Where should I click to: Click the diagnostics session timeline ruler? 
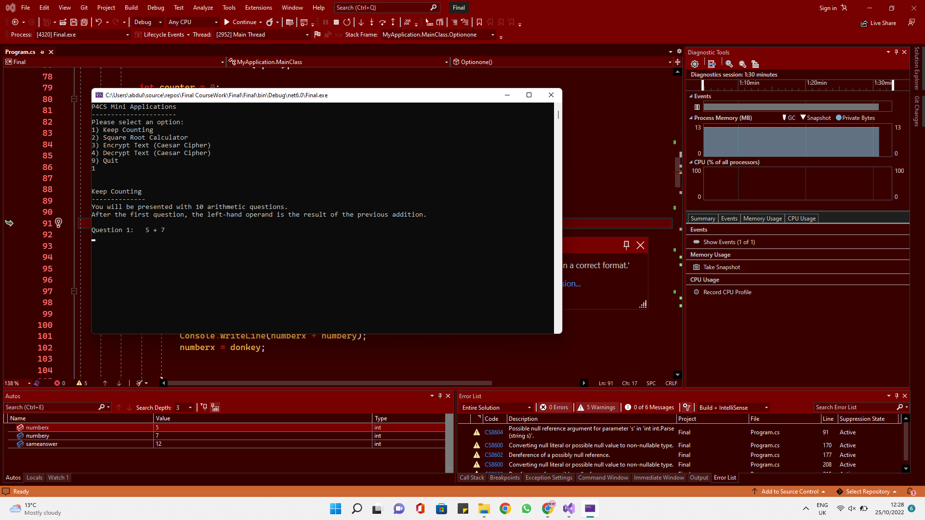click(x=797, y=85)
